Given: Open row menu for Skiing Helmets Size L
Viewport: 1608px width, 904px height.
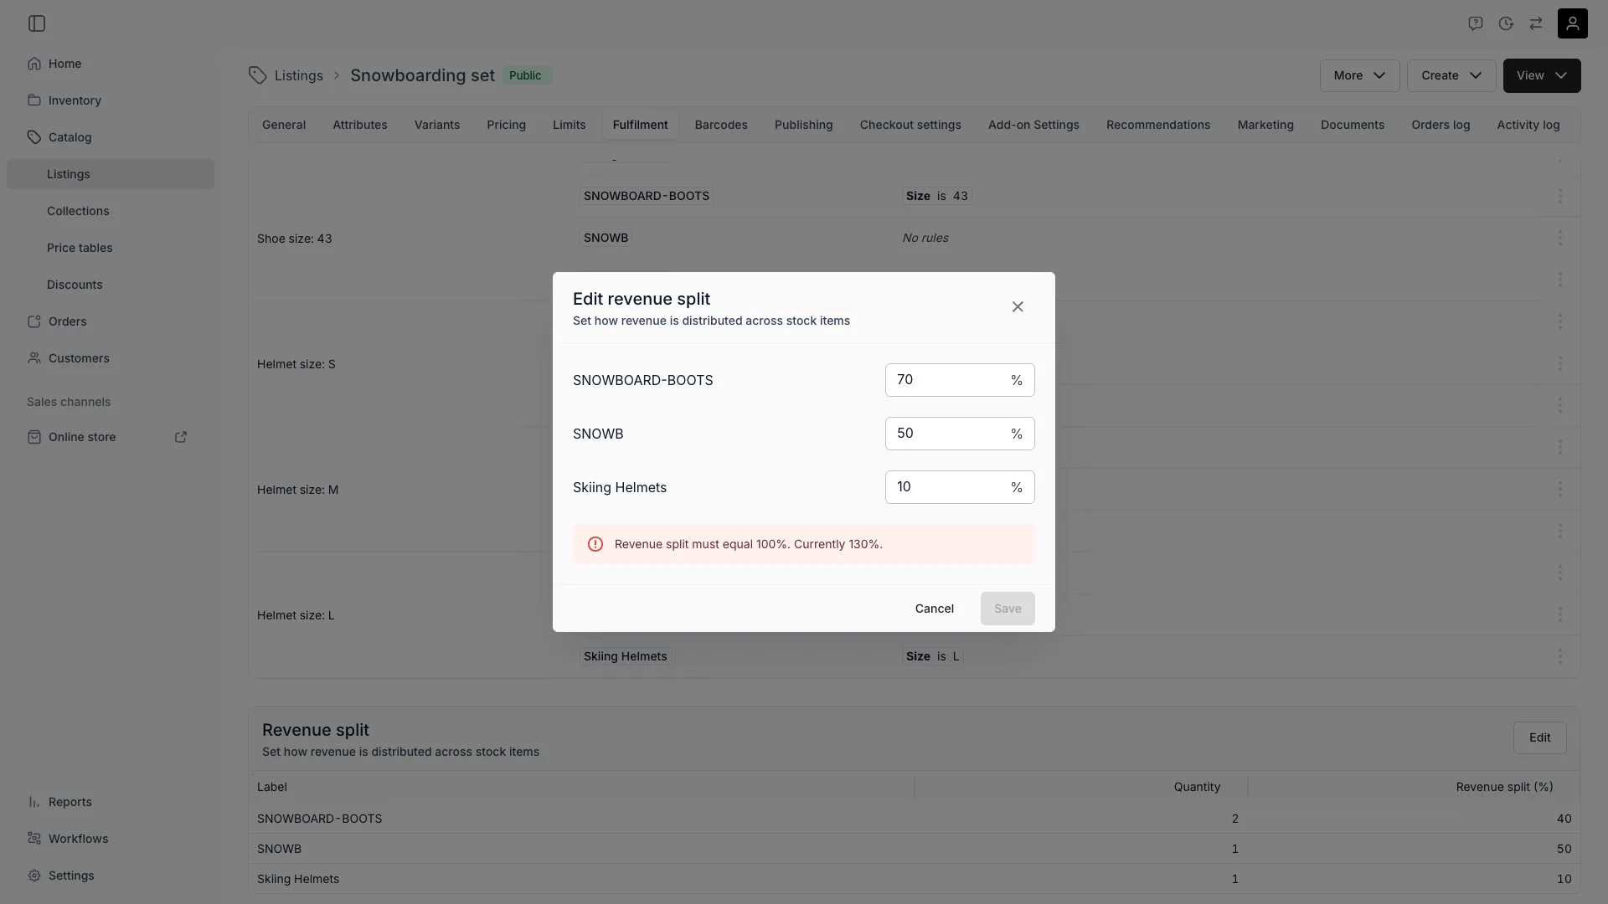Looking at the screenshot, I should pos(1559,656).
